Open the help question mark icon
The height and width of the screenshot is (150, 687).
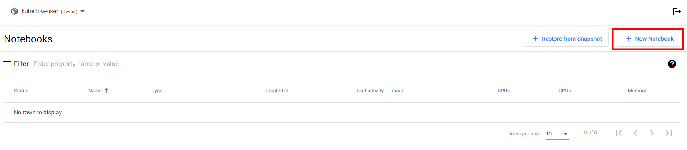(672, 64)
